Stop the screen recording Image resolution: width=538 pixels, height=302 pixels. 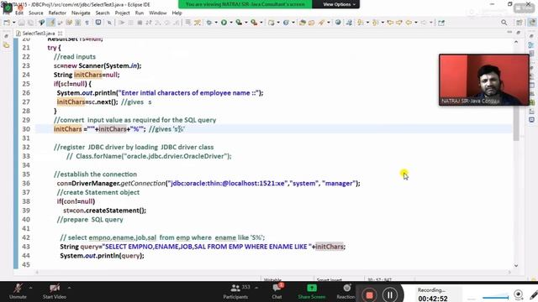tap(369, 294)
